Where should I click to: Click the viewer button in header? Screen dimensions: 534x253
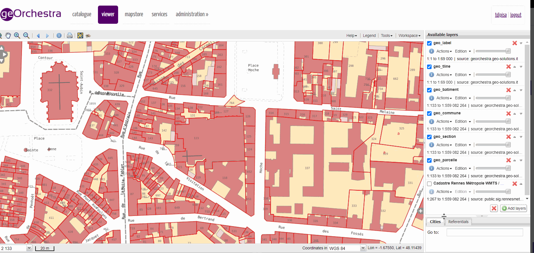[x=108, y=15]
